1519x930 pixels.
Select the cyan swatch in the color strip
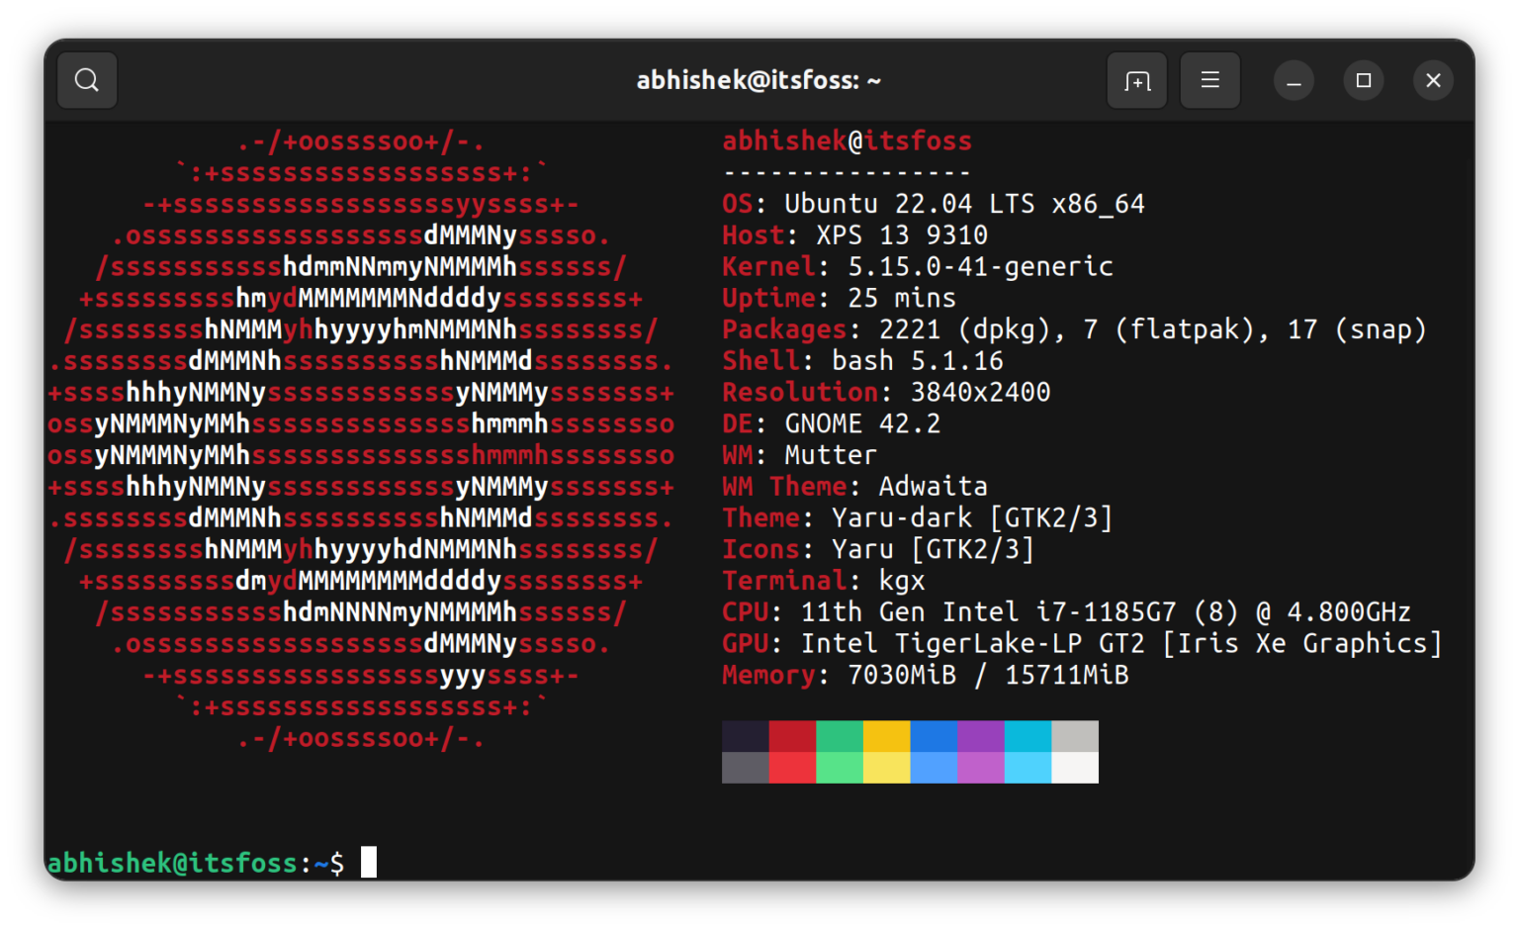point(1027,737)
